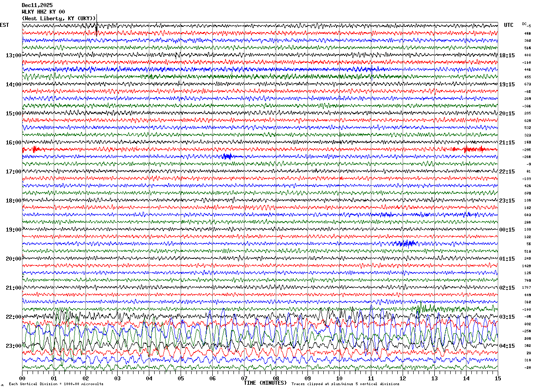Click the 19:00 EST time label

(14, 230)
